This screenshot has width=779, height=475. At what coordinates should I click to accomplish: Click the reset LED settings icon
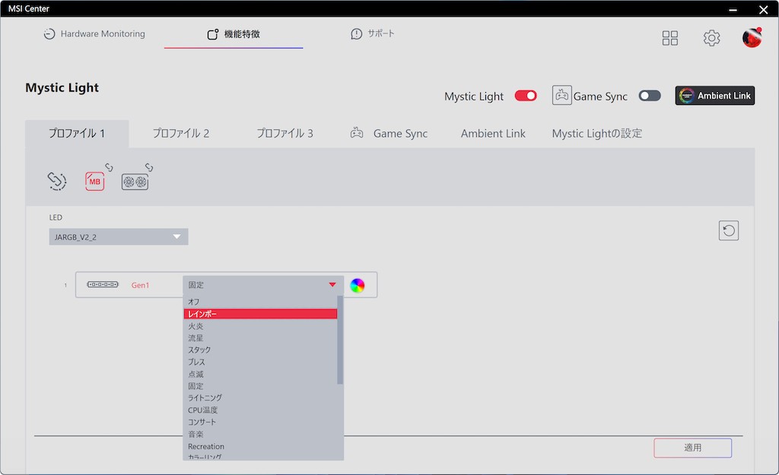pos(728,230)
